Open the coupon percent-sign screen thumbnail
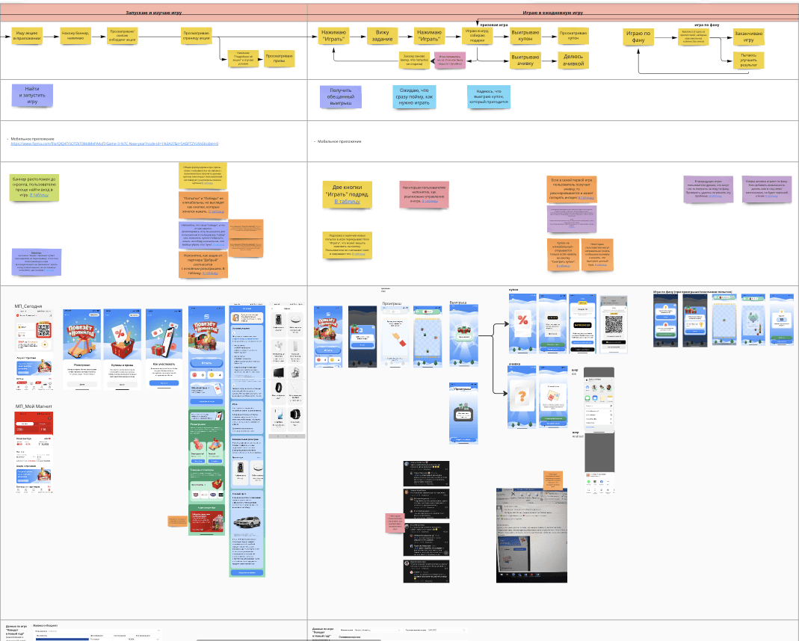The width and height of the screenshot is (799, 641). (x=522, y=323)
